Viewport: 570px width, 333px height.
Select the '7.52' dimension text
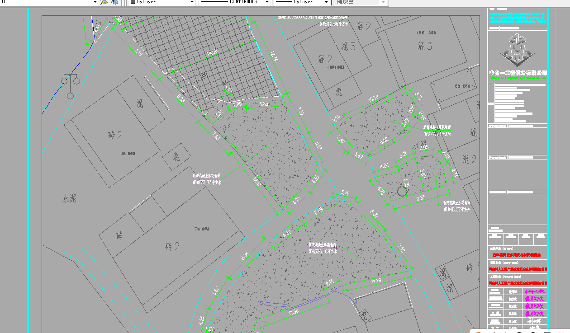(x=401, y=248)
